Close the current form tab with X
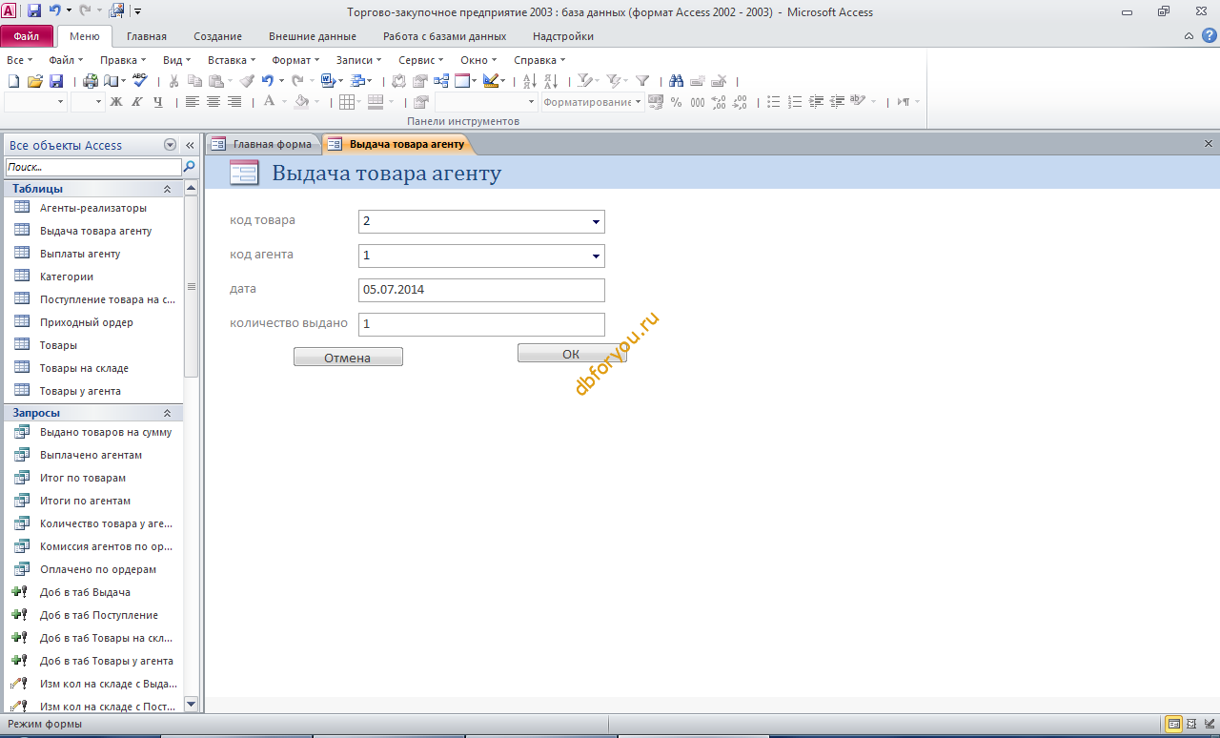 click(x=1209, y=144)
